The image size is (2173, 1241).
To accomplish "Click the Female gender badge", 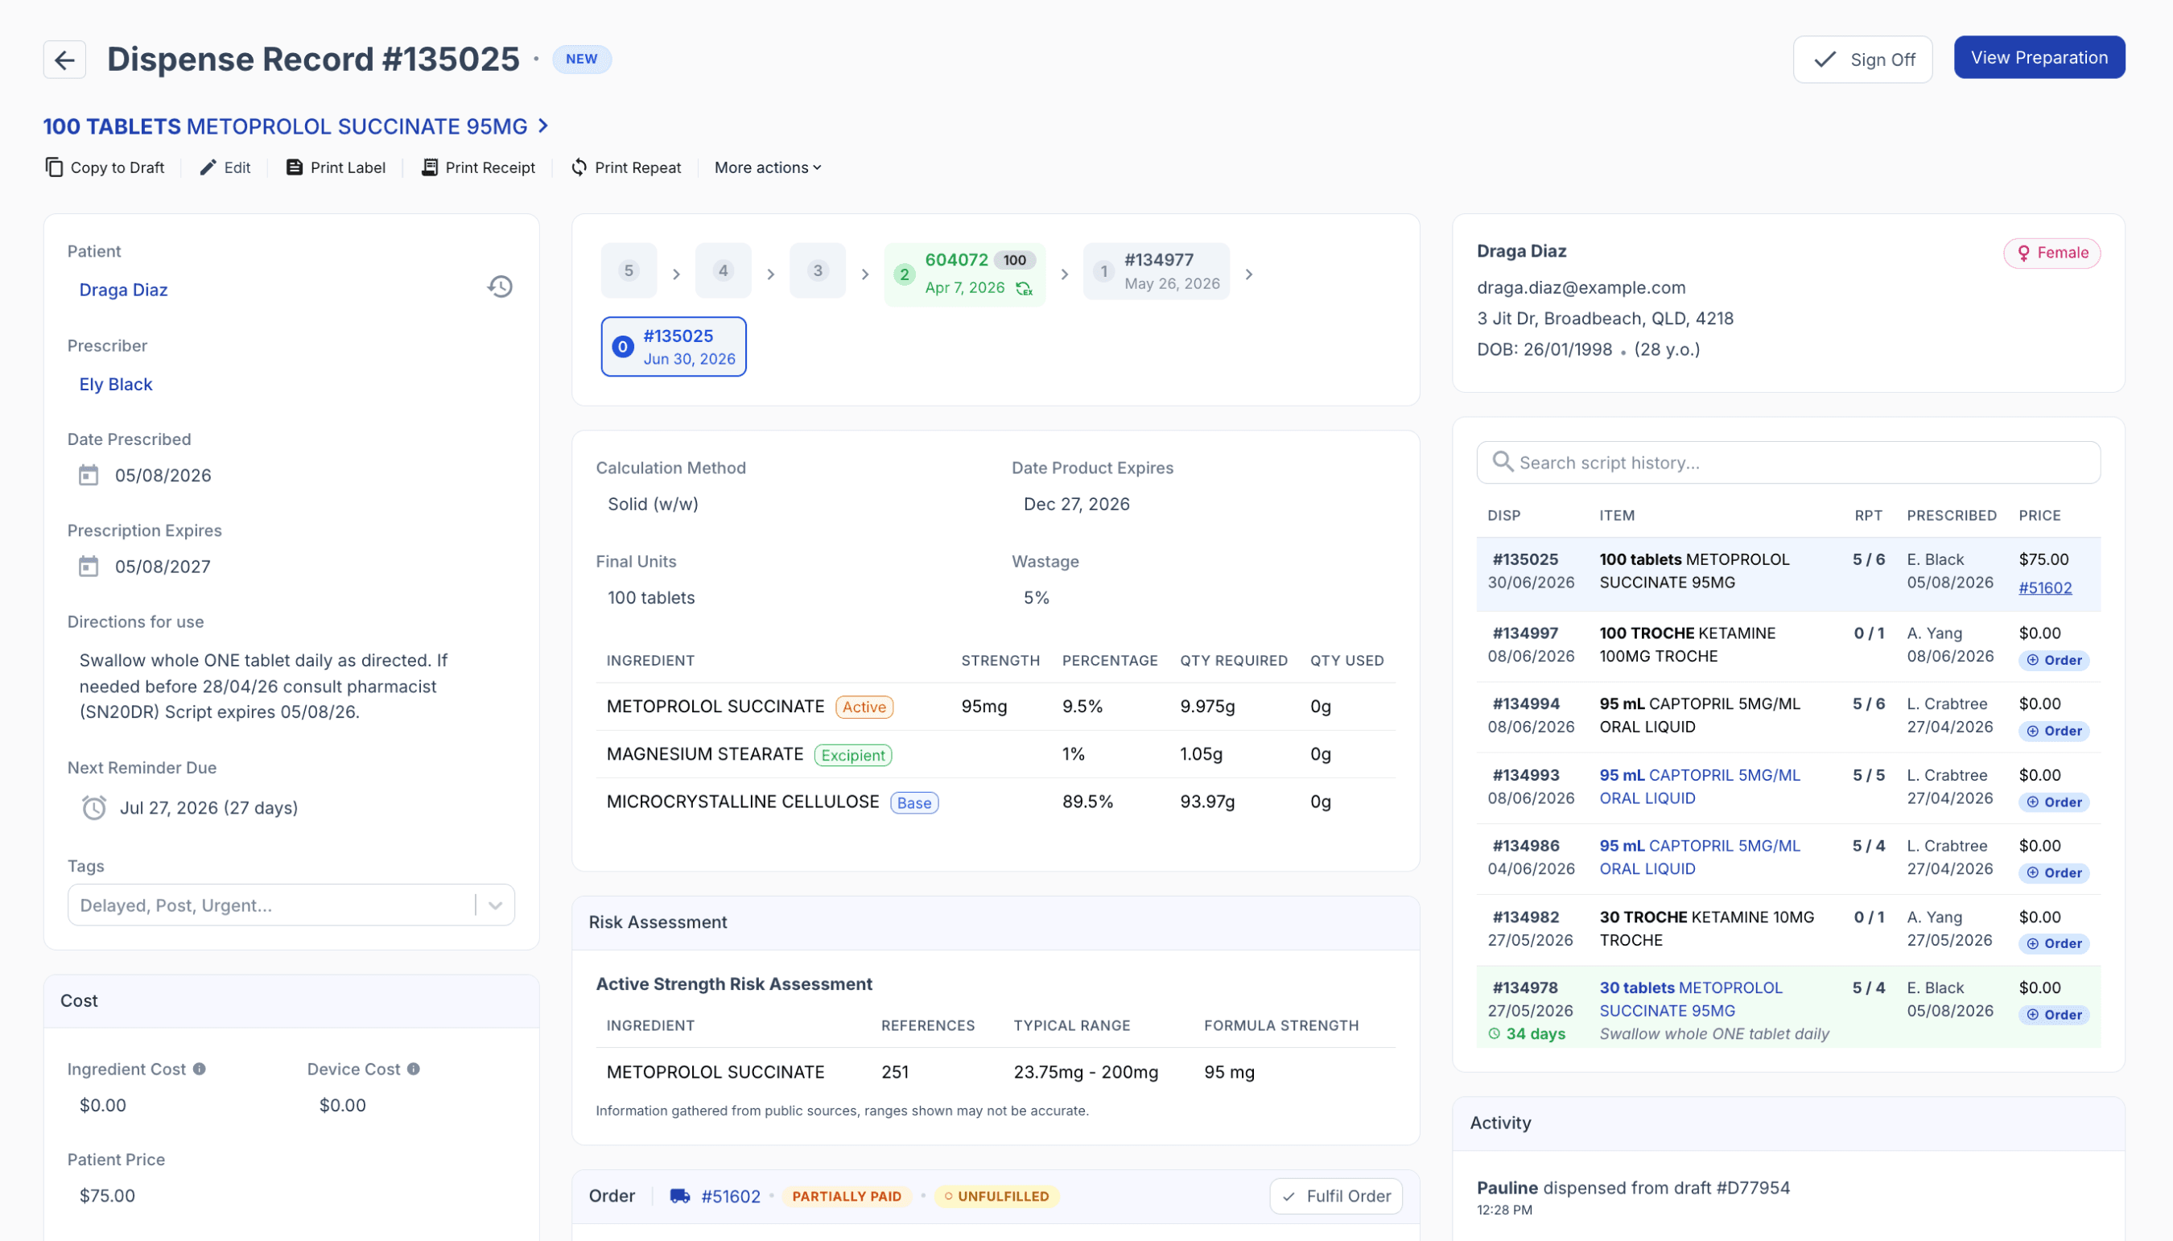I will point(2052,254).
